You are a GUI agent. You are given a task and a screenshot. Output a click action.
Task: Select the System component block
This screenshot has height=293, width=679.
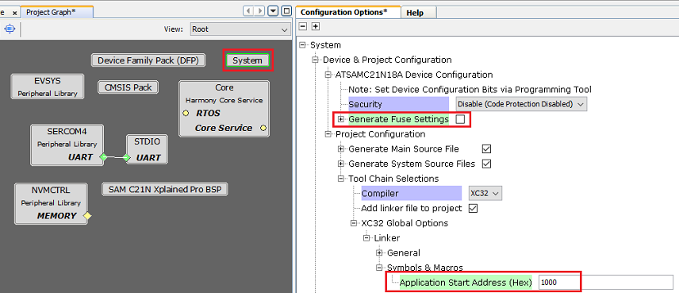click(x=247, y=60)
